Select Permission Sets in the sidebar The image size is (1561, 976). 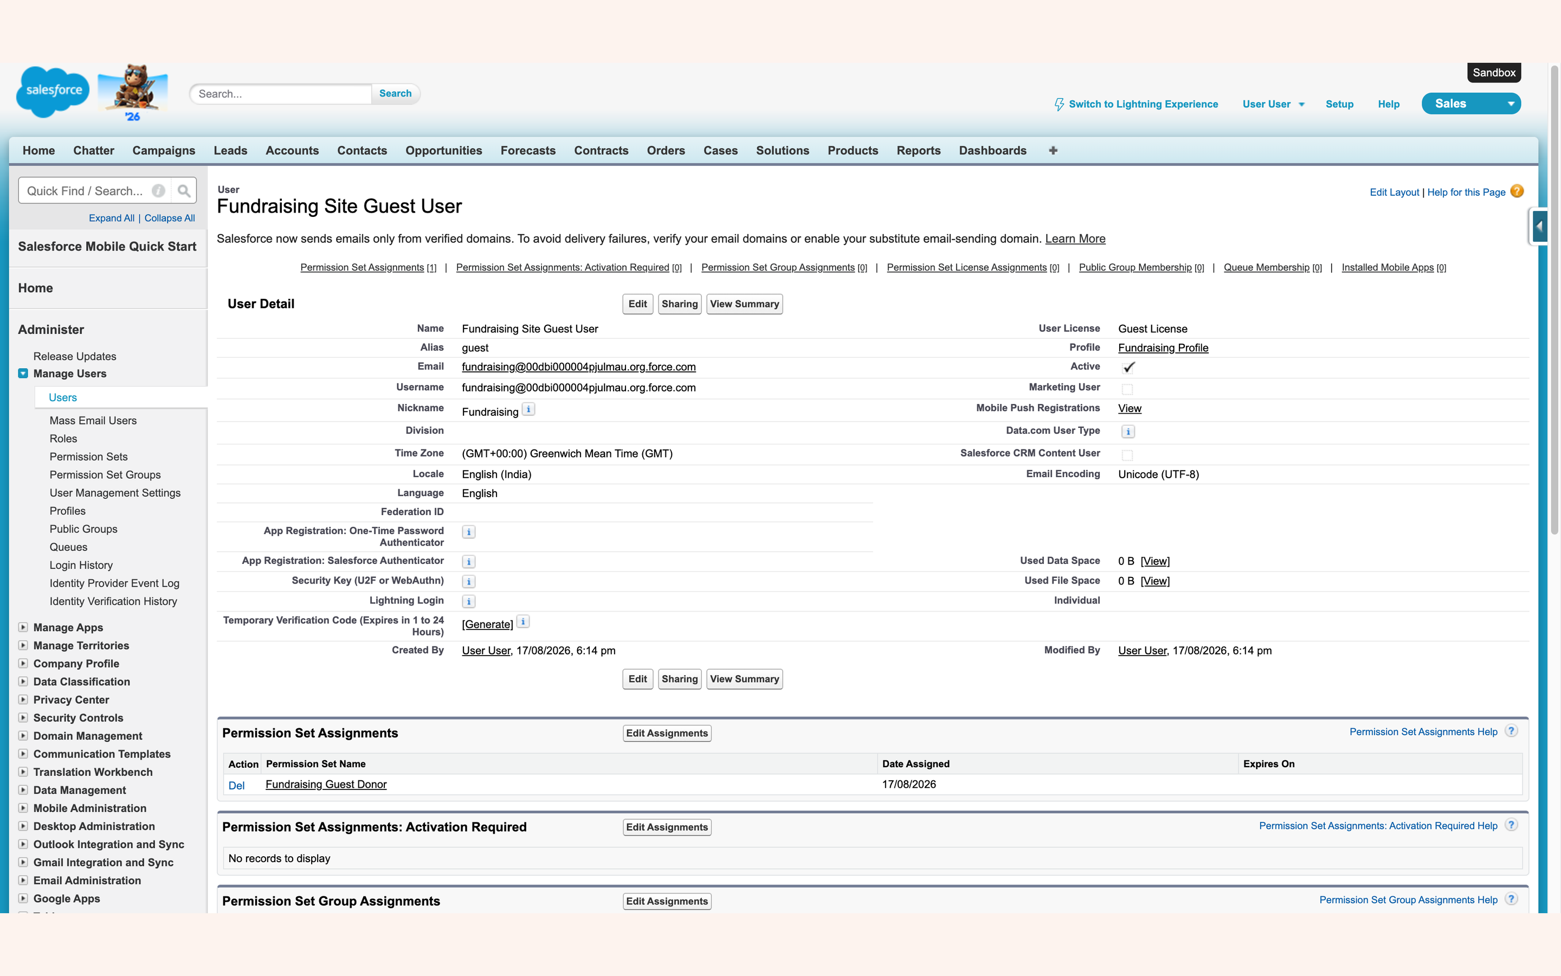coord(88,457)
